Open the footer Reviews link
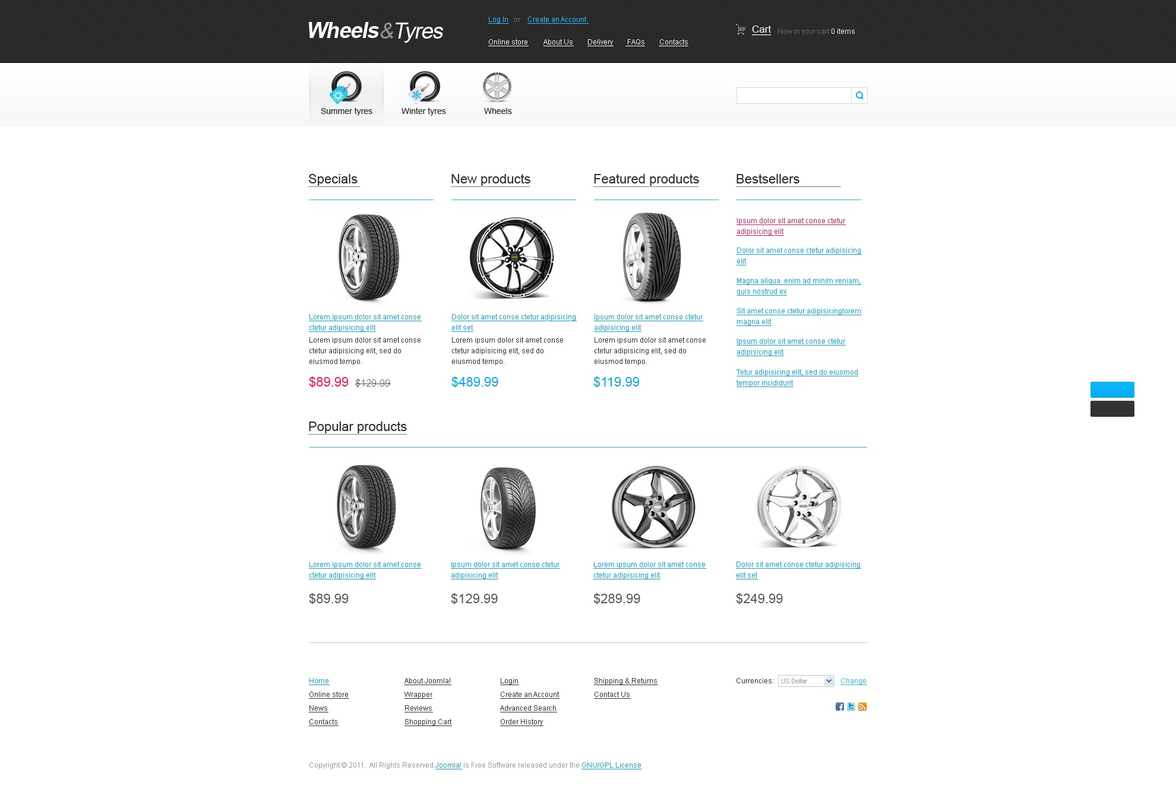Viewport: 1176px width, 811px height. click(x=418, y=708)
